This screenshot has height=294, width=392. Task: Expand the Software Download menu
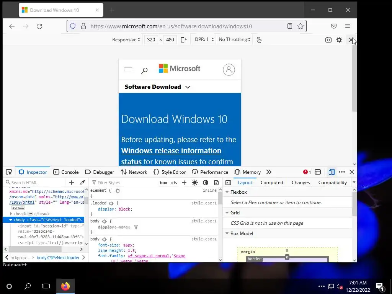[157, 87]
